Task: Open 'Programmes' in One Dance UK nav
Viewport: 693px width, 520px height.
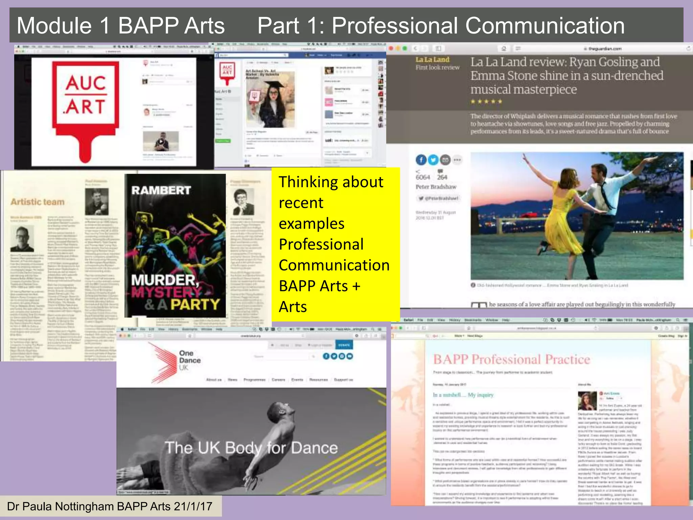Action: click(254, 380)
